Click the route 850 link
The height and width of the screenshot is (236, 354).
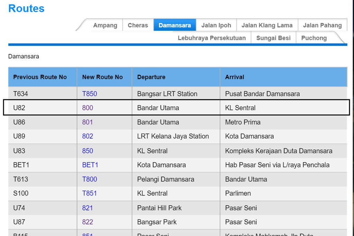(87, 151)
